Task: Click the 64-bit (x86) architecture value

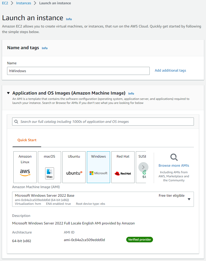Action: (21, 241)
